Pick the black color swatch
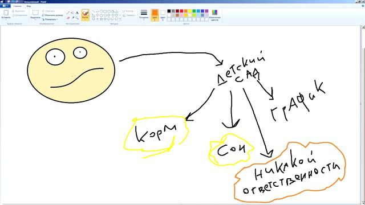This screenshot has width=365, height=205. tap(169, 11)
